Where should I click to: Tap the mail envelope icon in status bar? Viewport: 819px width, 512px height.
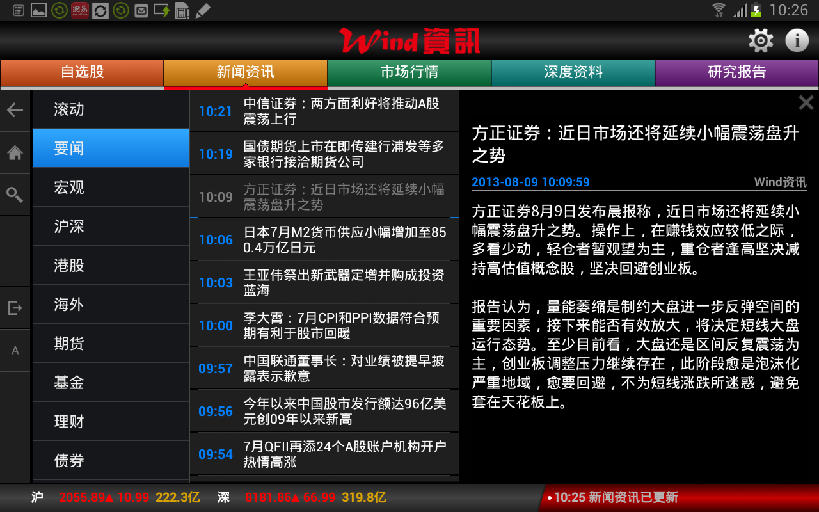pyautogui.click(x=141, y=10)
